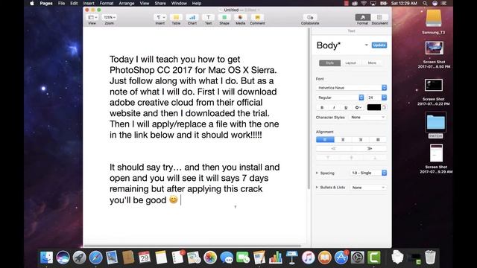
Task: Open Finder from the Dock
Action: (46, 258)
